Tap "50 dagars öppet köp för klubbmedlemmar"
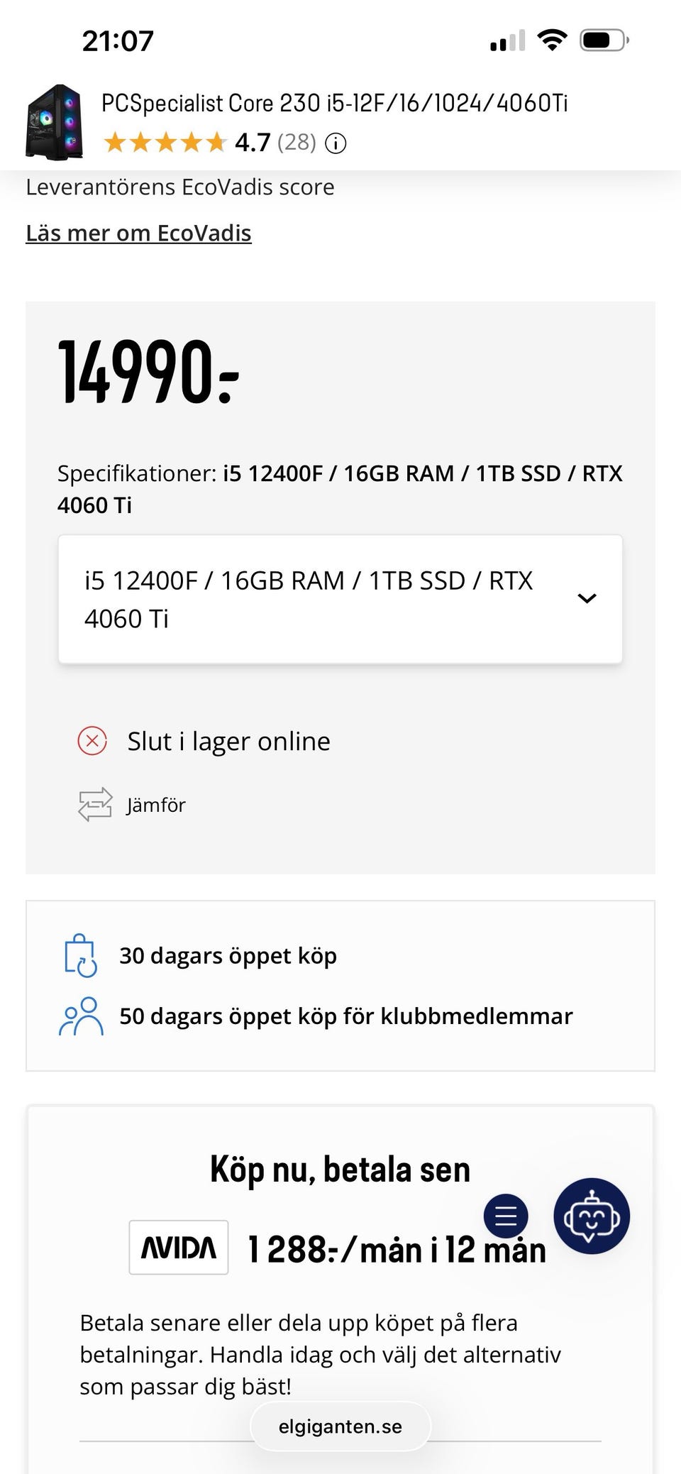Image resolution: width=681 pixels, height=1474 pixels. [x=345, y=1016]
